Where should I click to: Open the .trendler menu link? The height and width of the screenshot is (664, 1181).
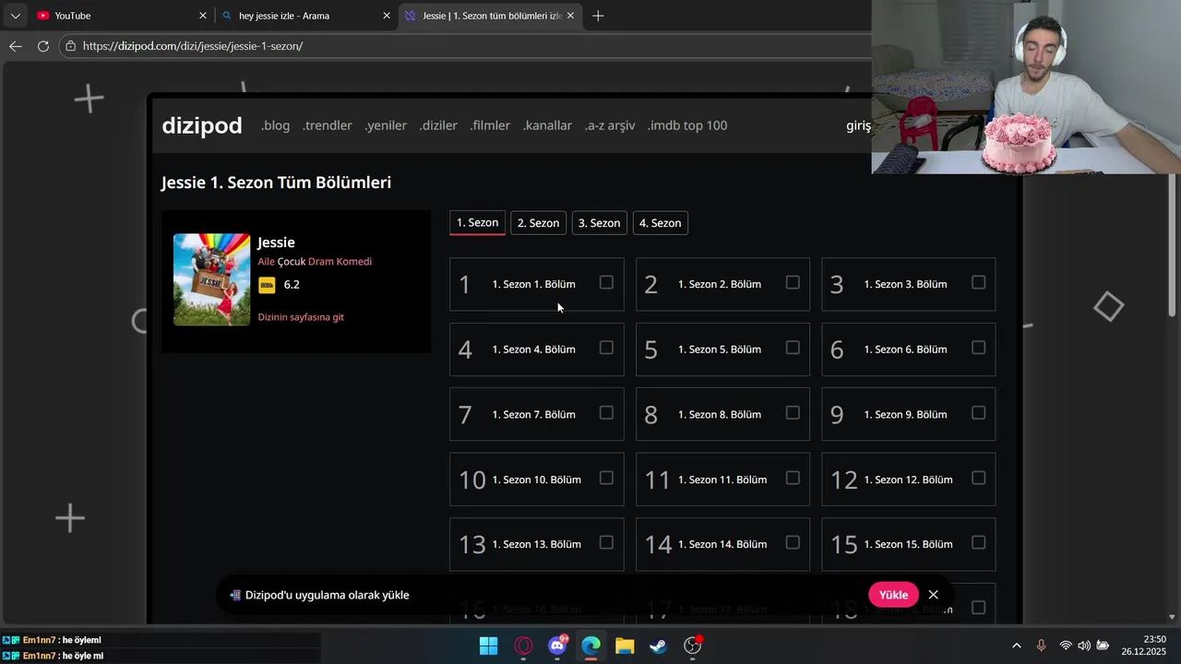tap(327, 125)
